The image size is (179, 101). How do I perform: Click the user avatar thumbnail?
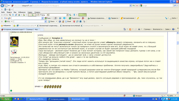(x=14, y=42)
